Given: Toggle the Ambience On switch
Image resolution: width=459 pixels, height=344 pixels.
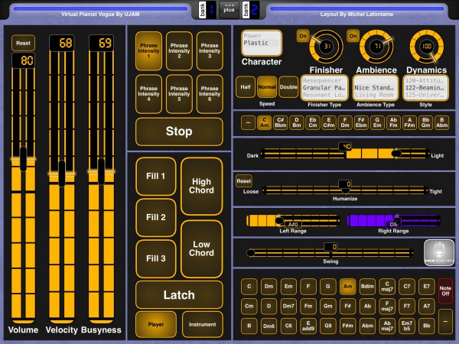Looking at the screenshot, I should (x=353, y=36).
